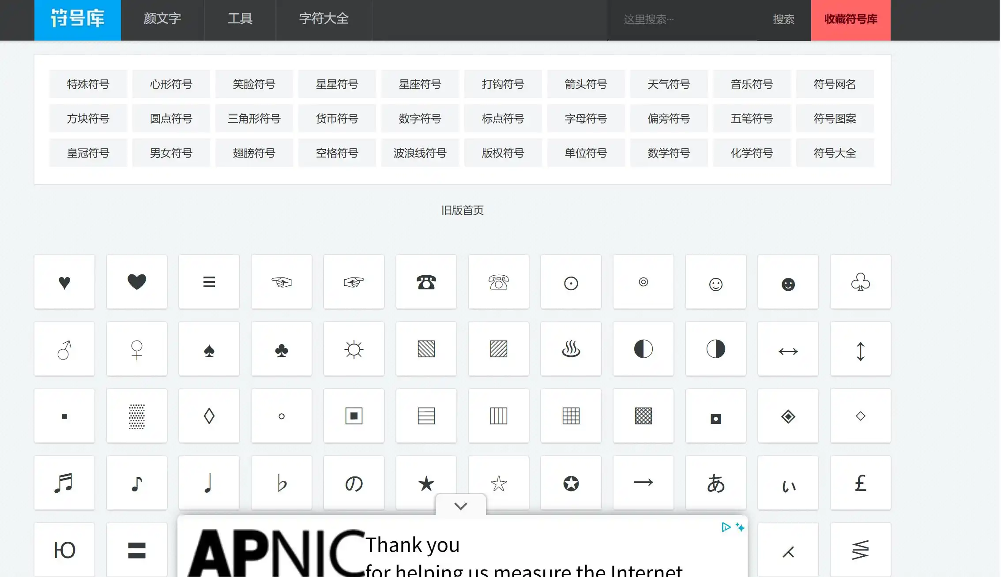Select the large filled heart symbol tile
1001x577 pixels.
pyautogui.click(x=137, y=282)
